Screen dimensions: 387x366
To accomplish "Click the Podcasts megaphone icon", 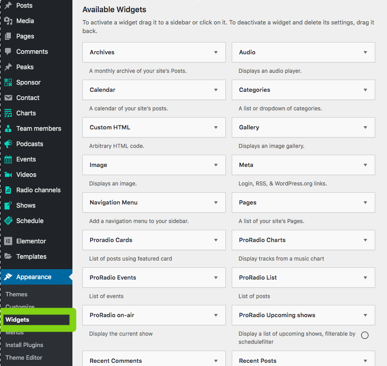I will coord(8,144).
